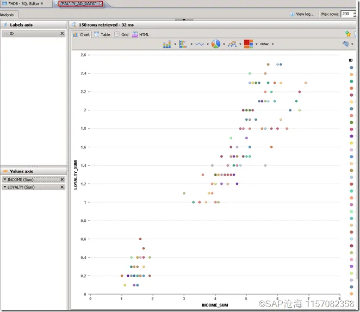Click the rightmost data point near income 6.9

point(306,83)
